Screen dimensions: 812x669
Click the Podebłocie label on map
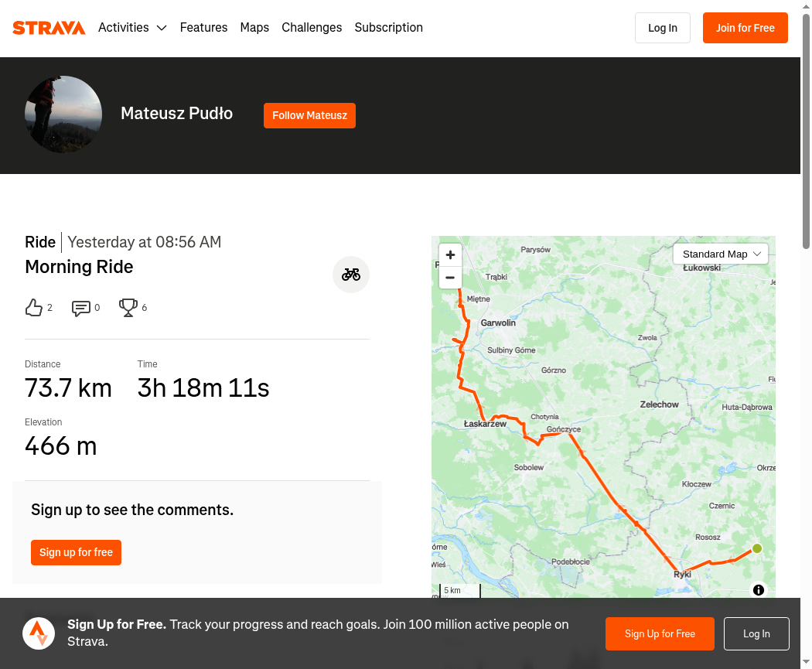click(571, 561)
